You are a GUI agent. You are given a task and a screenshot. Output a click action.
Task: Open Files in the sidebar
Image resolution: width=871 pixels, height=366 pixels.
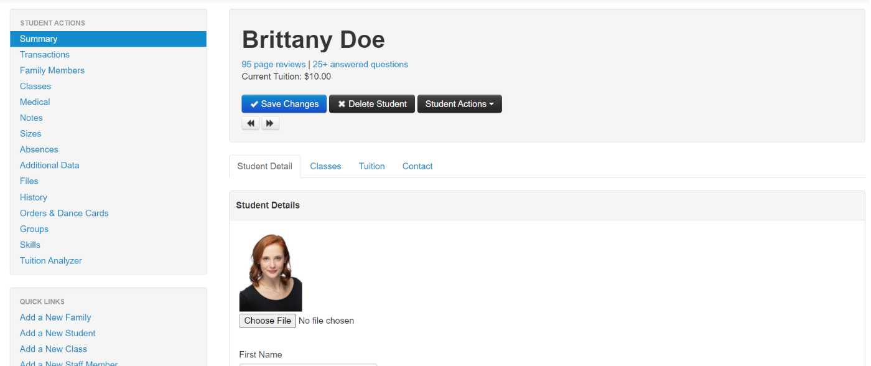29,181
